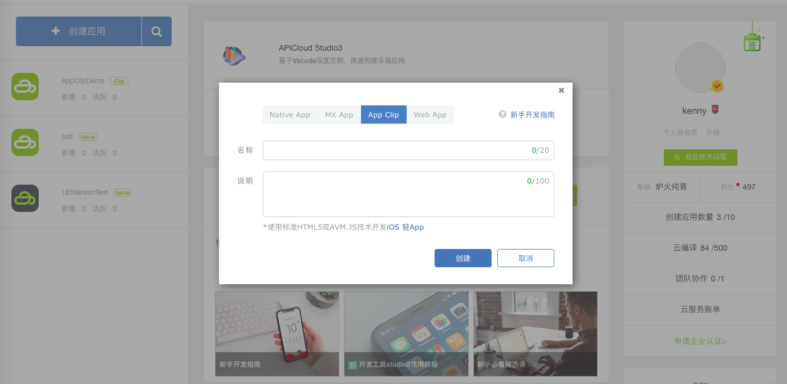Click the kenny username
Viewport: 787px width, 384px height.
694,111
